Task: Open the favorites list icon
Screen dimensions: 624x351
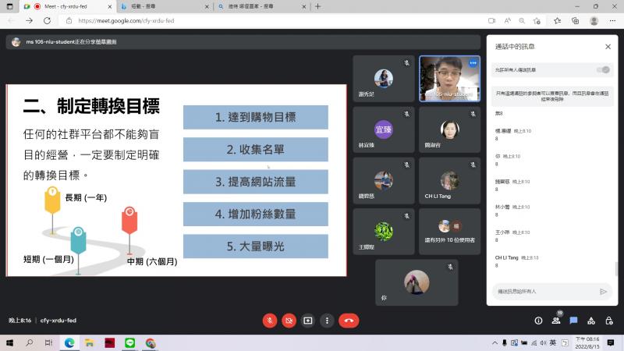Action: tap(557, 21)
